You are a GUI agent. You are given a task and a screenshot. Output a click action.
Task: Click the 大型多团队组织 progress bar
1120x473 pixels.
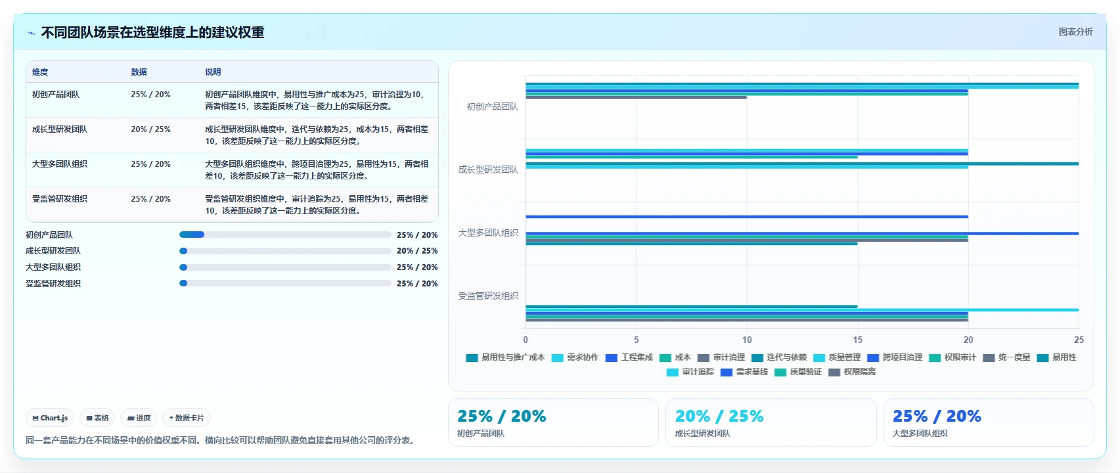[285, 267]
